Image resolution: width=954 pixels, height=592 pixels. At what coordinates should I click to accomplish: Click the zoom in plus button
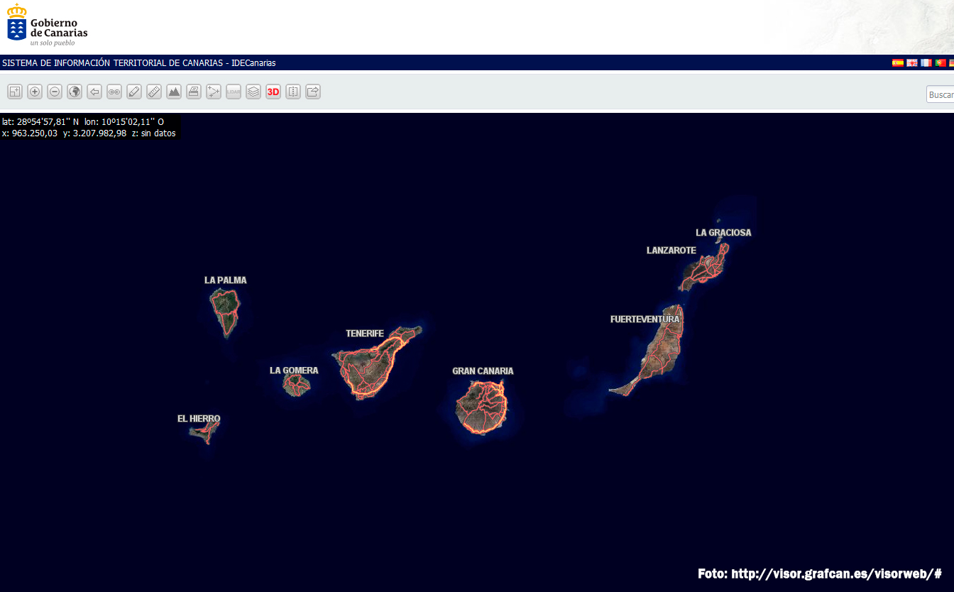coord(35,92)
